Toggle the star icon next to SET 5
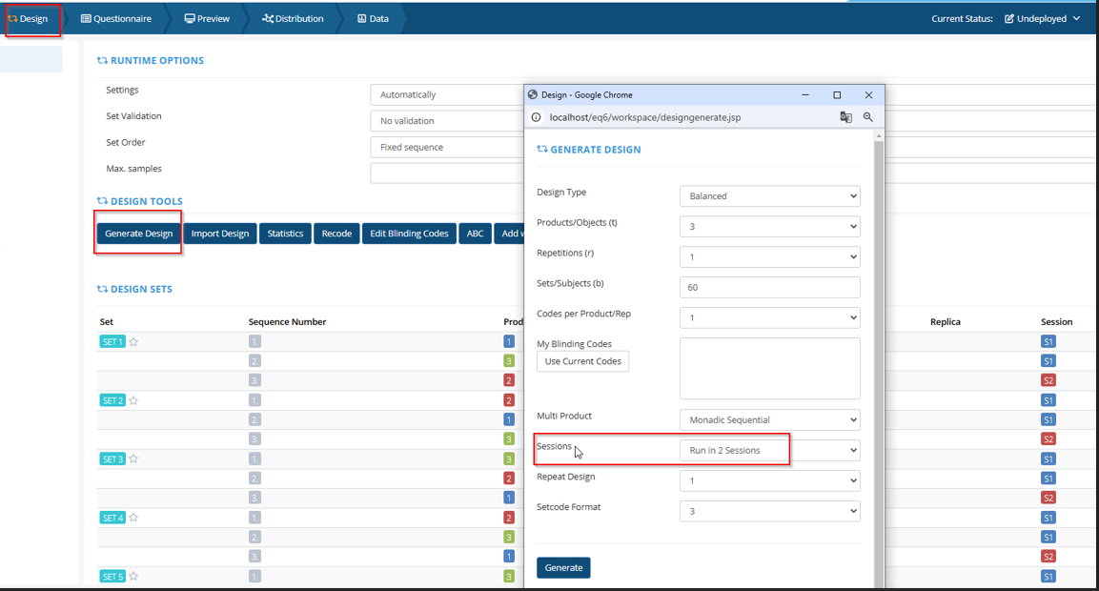1099x591 pixels. point(134,577)
